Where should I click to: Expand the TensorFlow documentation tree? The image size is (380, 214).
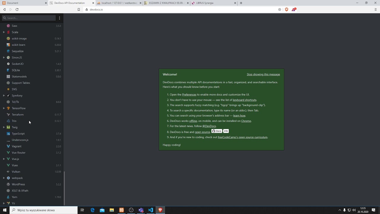[x=4, y=108]
